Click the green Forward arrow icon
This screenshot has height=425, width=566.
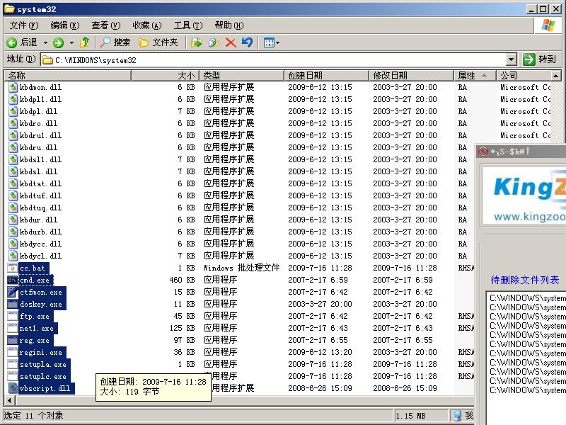pos(58,42)
